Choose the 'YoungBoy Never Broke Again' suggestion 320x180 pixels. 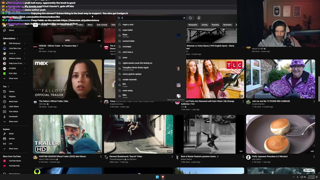click(x=151, y=68)
